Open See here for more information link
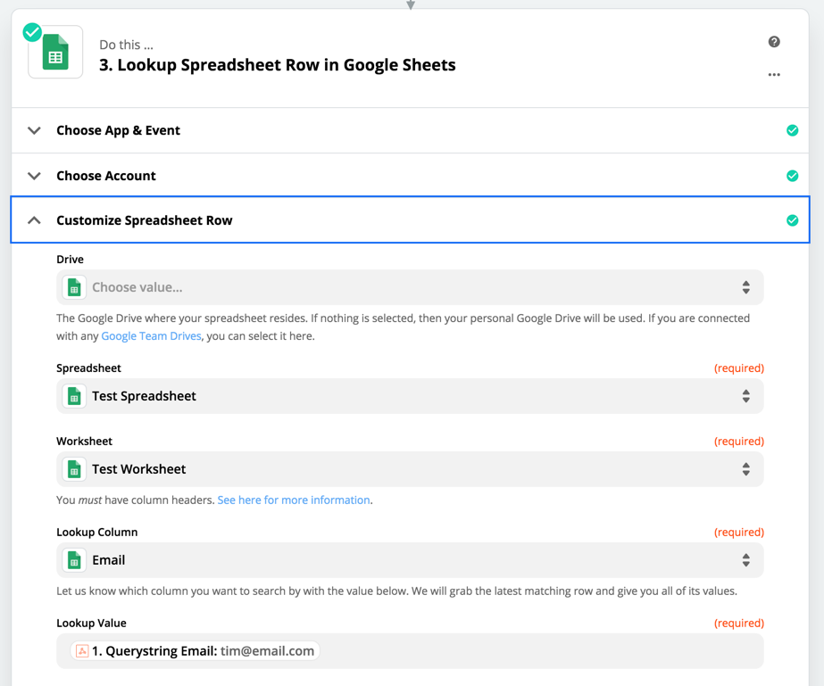This screenshot has width=824, height=686. [x=294, y=500]
